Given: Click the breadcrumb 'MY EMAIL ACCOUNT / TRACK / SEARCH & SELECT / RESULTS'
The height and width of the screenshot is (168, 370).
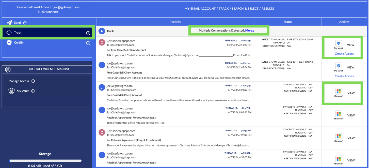Looking at the screenshot, I should pyautogui.click(x=229, y=9).
